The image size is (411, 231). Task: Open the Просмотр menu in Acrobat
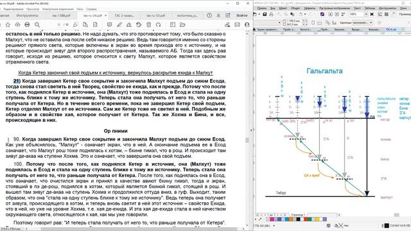pos(33,9)
